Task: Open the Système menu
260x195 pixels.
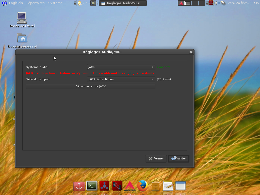Action: 55,3
